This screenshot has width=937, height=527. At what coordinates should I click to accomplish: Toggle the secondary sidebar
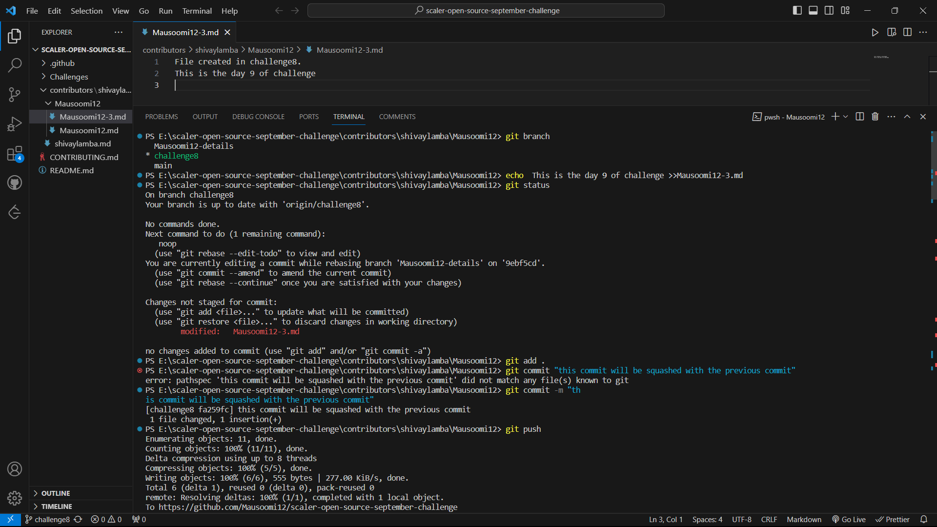(x=829, y=10)
